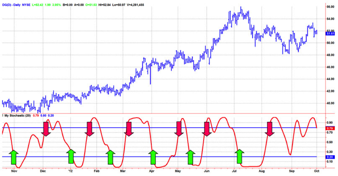Click the Oct date axis label
This screenshot has height=176, width=338.
(317, 171)
